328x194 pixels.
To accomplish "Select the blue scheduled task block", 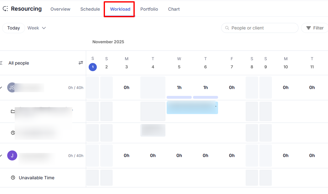I will click(192, 107).
